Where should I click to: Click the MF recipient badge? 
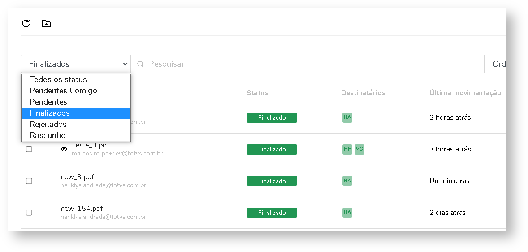[x=347, y=149]
